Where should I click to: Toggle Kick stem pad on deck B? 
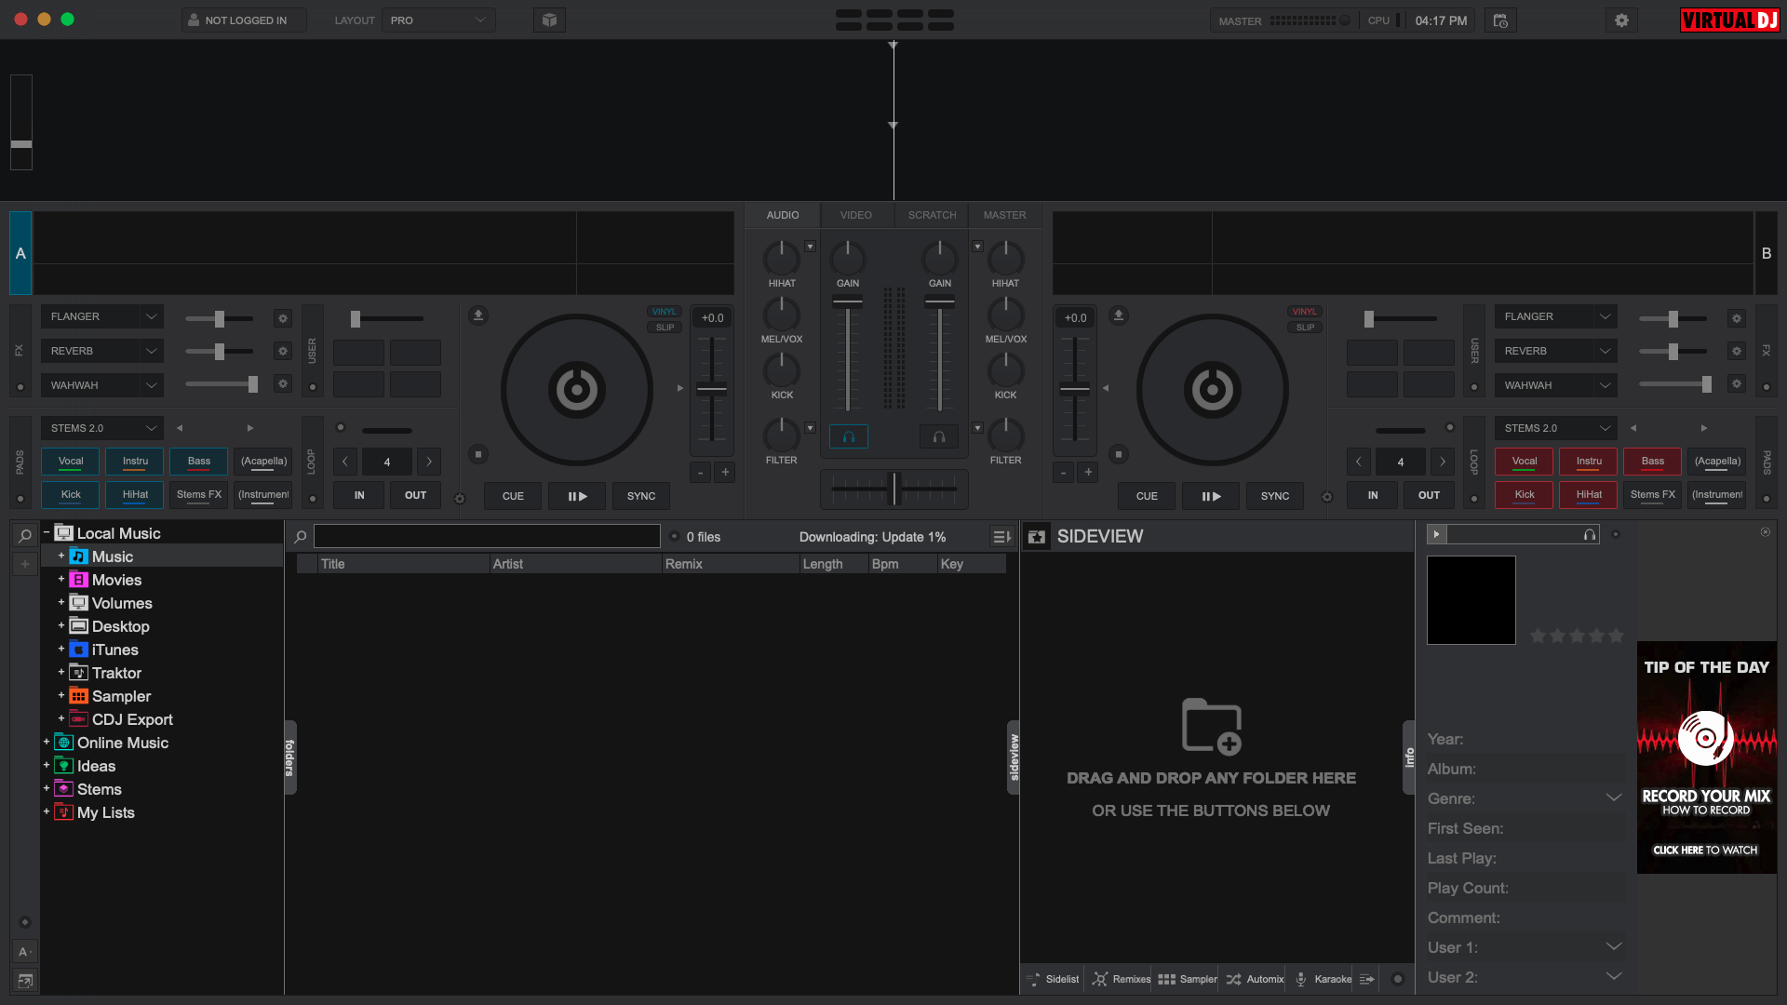tap(1524, 495)
